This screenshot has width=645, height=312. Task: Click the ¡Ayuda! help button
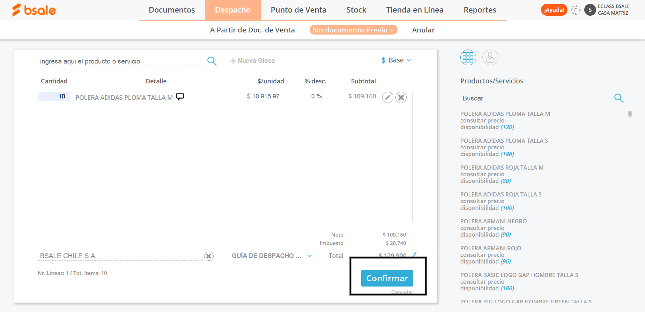554,10
